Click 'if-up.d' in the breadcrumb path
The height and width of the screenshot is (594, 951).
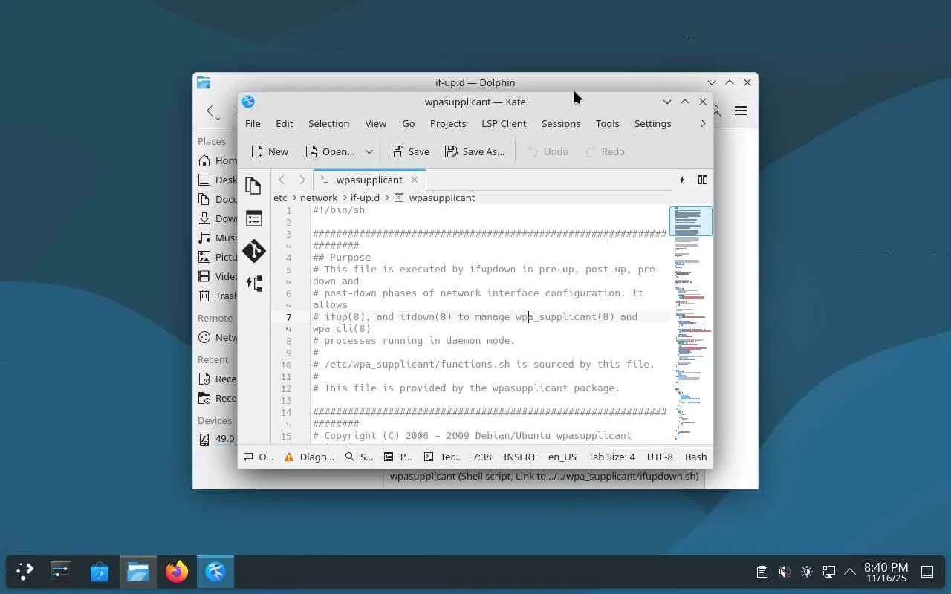(365, 198)
